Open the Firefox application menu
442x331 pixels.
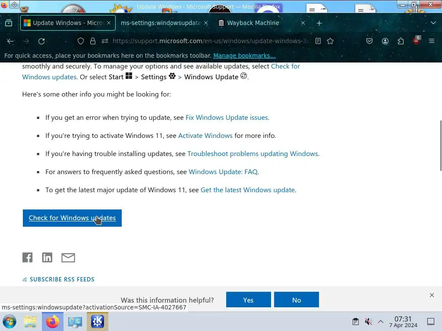[432, 41]
